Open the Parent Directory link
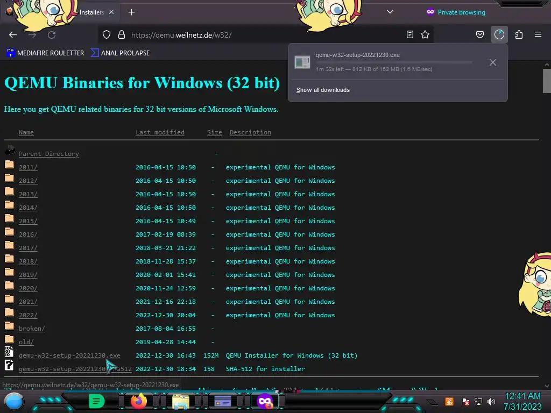This screenshot has width=551, height=413. click(49, 154)
